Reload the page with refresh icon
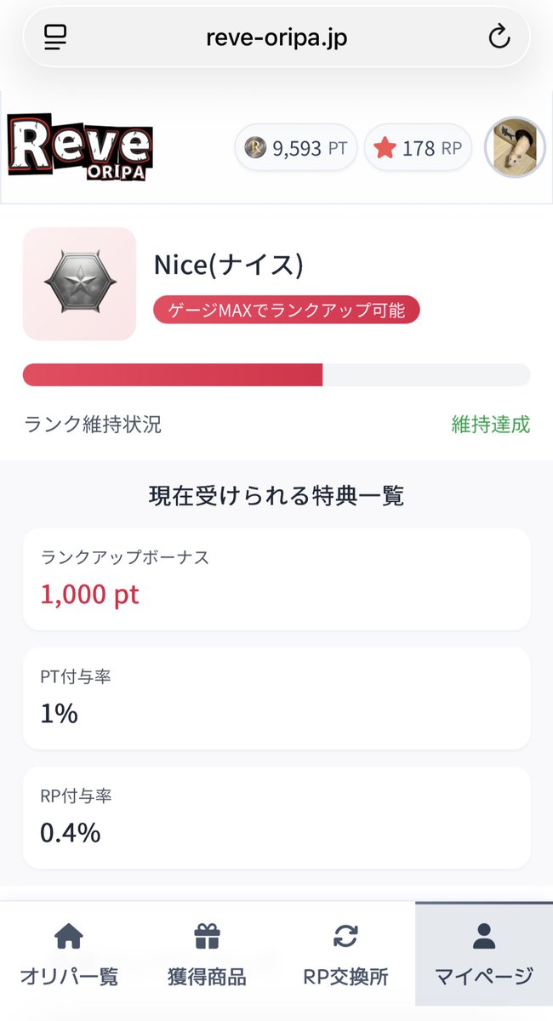Viewport: 553px width, 1021px height. 499,37
